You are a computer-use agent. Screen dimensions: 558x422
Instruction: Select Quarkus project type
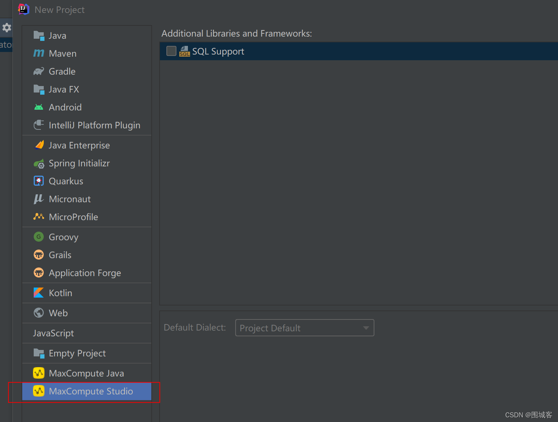[x=87, y=181]
